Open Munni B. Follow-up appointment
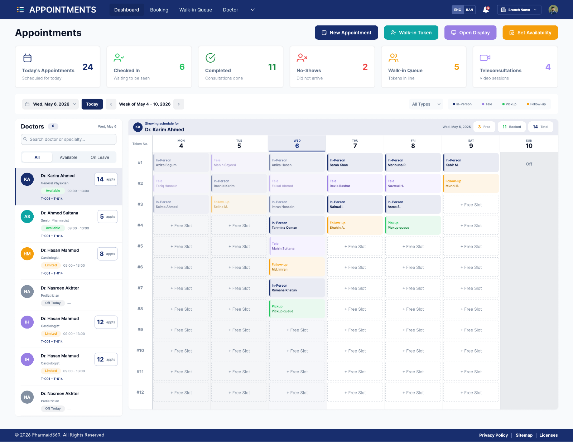The height and width of the screenshot is (442, 573). point(471,183)
